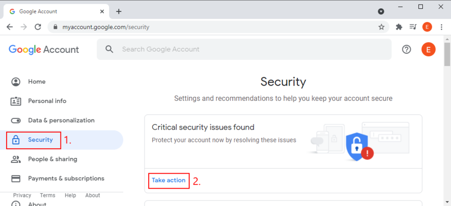Click the Search Google Account field

246,49
